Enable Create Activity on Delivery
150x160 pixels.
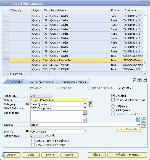[33, 141]
